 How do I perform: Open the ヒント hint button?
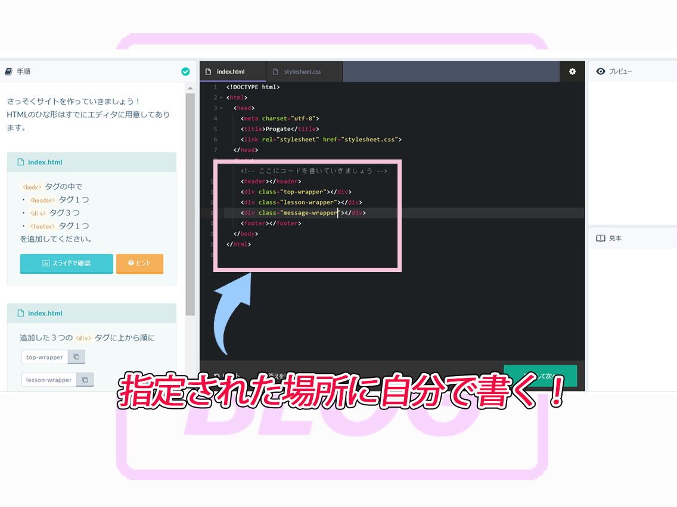tap(140, 264)
